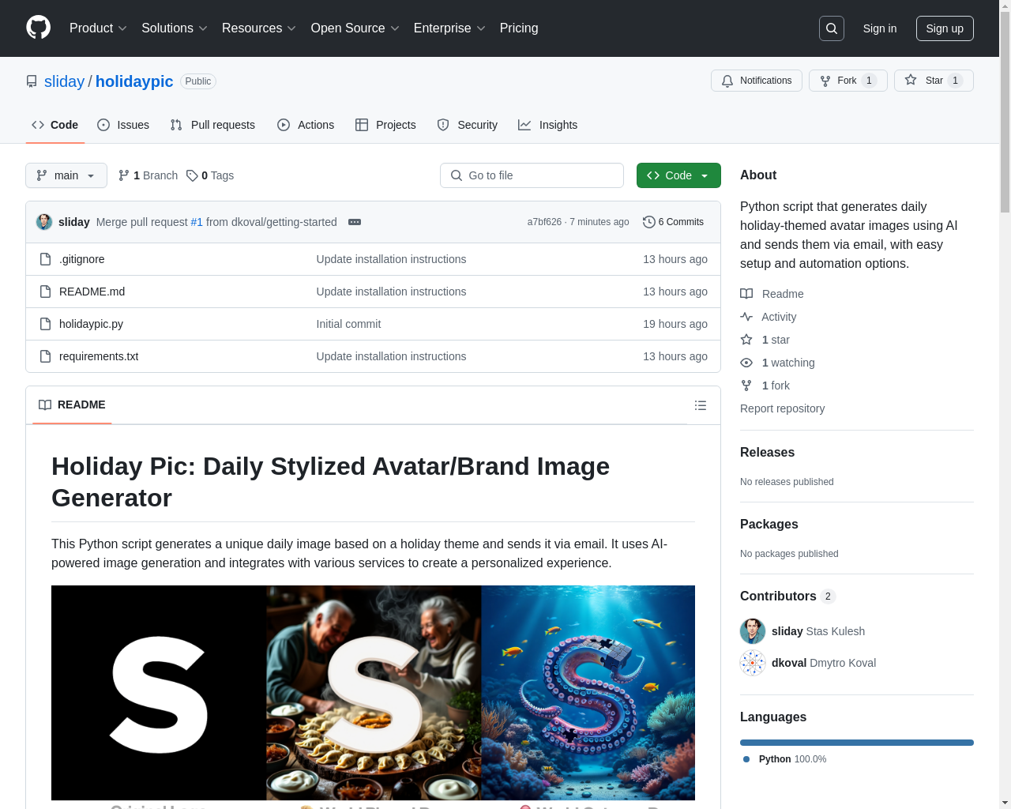Click the Original Logo black S image
This screenshot has width=1011, height=809.
pyautogui.click(x=159, y=693)
